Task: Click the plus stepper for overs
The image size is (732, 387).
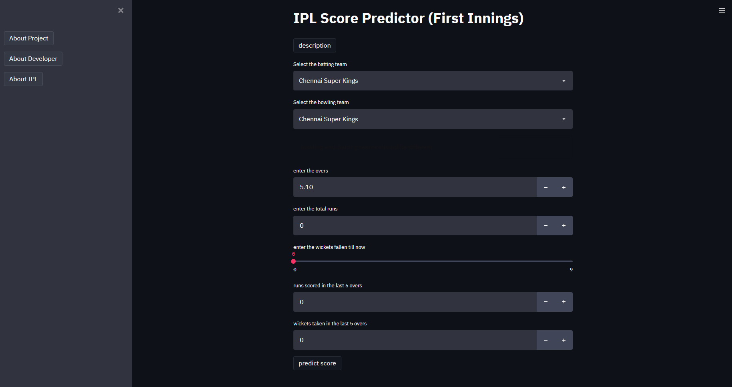Action: 564,187
